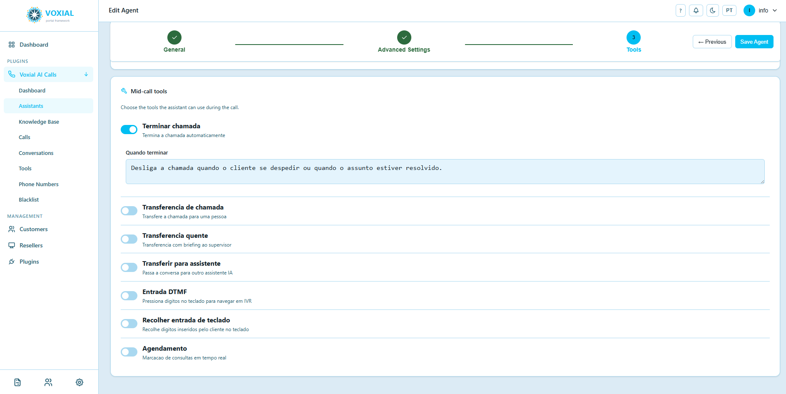
Task: Turn on the Agendamento toggle
Action: pos(129,352)
